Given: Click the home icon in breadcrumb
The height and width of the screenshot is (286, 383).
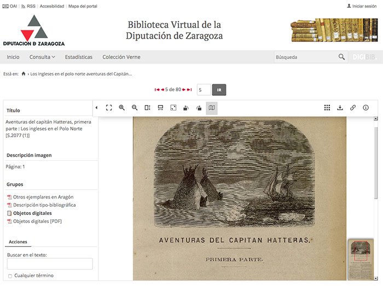Looking at the screenshot, I should [24, 74].
